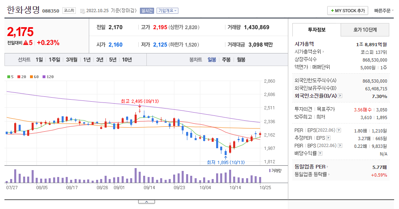Select the 월봉 candlestick chart
Image resolution: width=399 pixels, height=209 pixels.
pos(241,60)
